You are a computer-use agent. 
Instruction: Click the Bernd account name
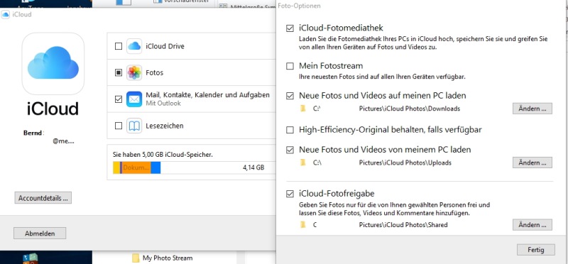coord(33,133)
